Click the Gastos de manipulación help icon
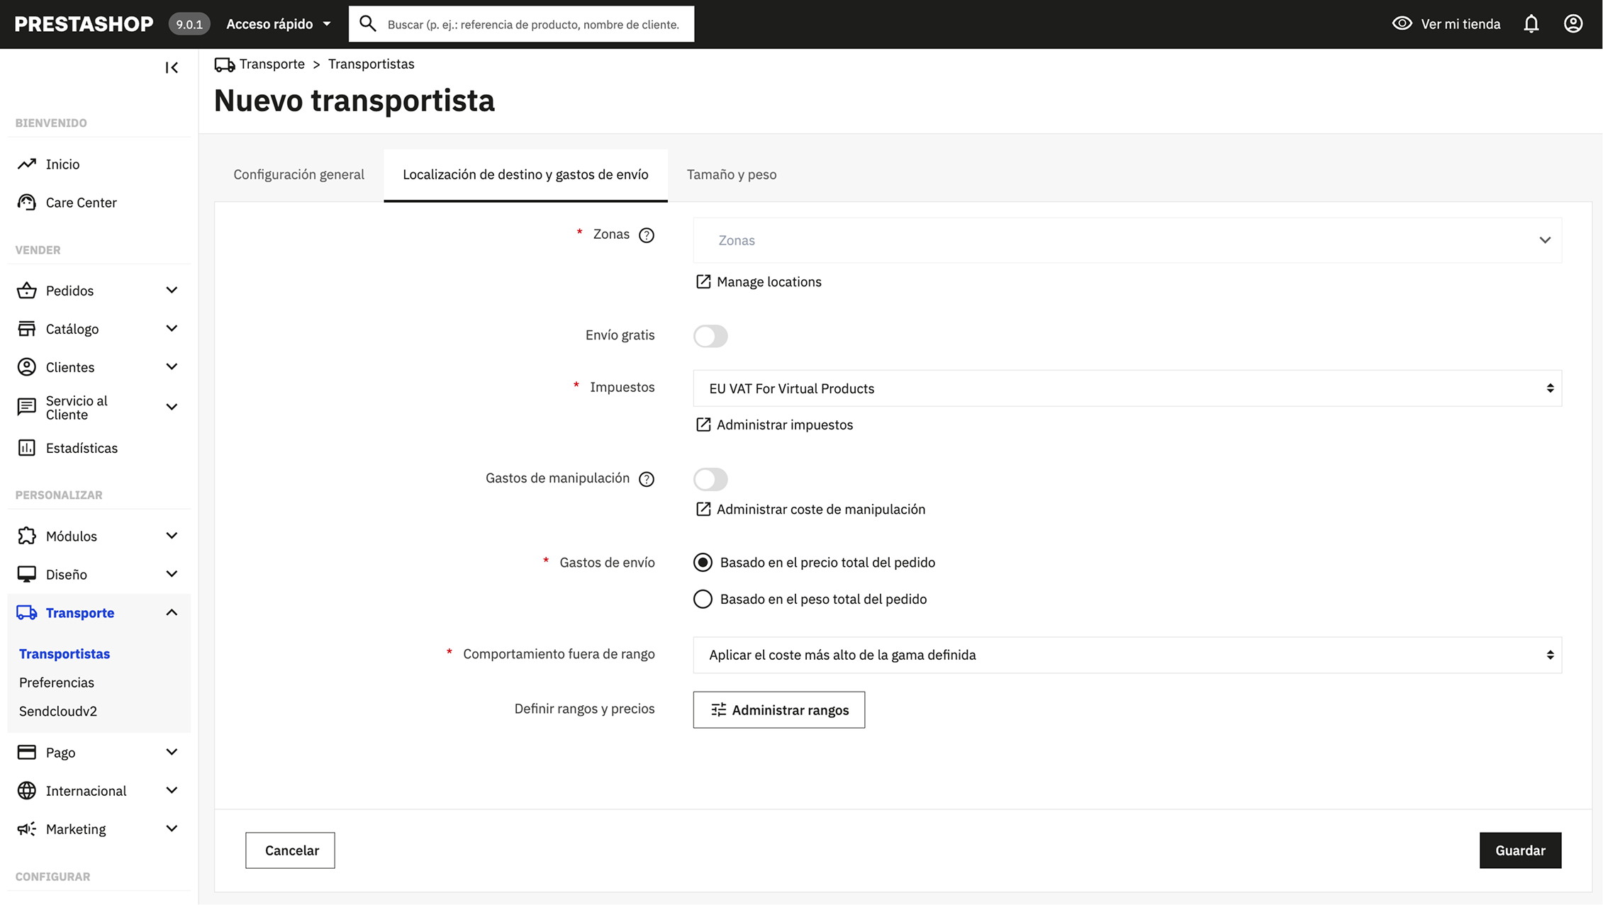Image resolution: width=1603 pixels, height=905 pixels. pyautogui.click(x=646, y=479)
